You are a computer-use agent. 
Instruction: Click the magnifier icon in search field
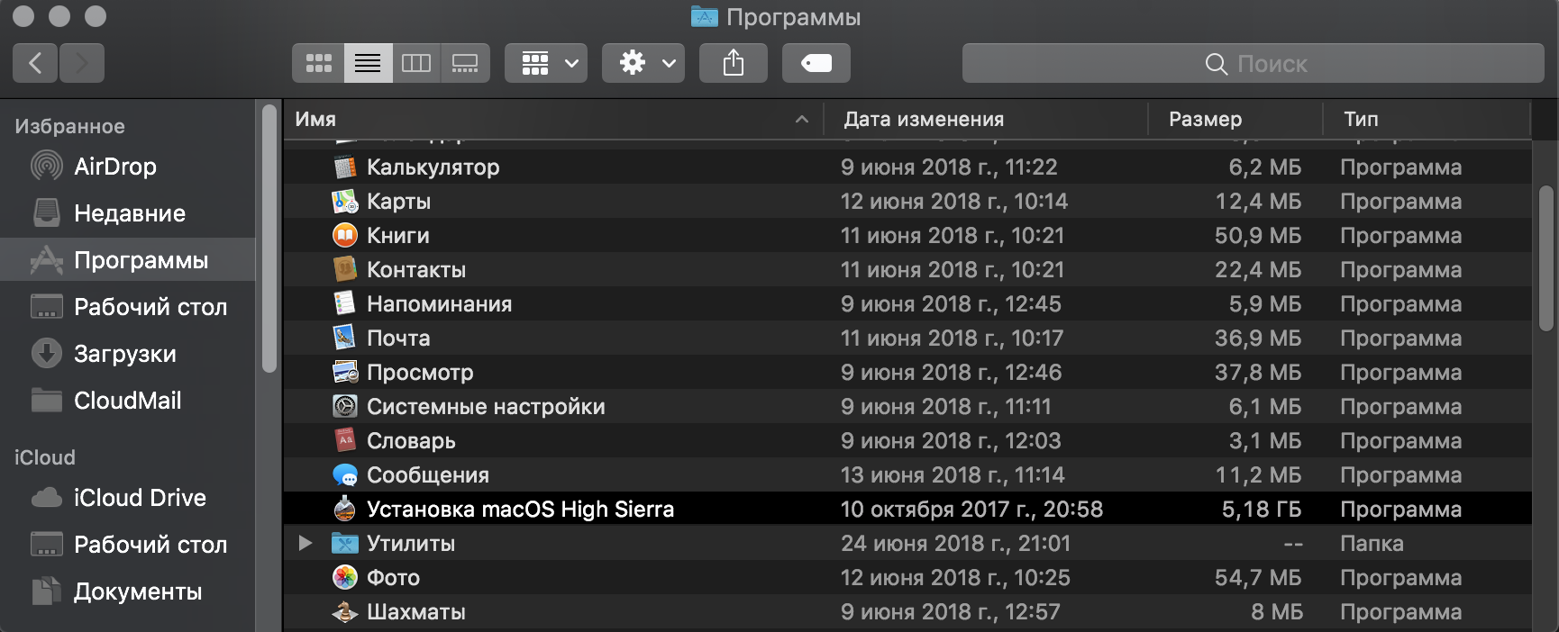pyautogui.click(x=1216, y=64)
